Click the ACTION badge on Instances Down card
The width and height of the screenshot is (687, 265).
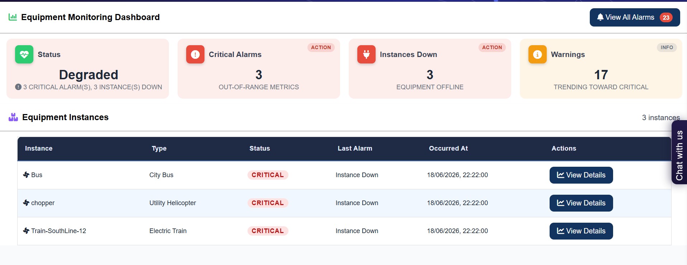[x=492, y=47]
